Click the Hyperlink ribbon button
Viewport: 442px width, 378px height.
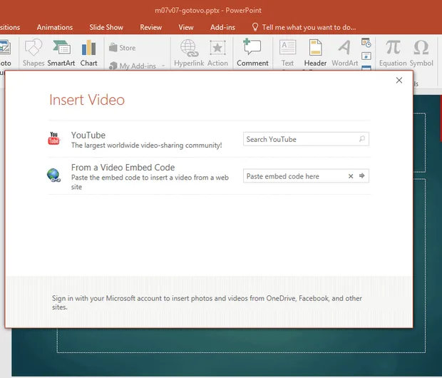189,53
